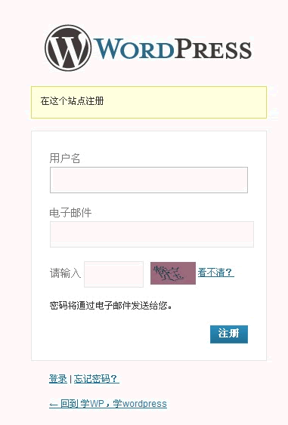Click the gray 'Press' part of logo
The width and height of the screenshot is (288, 425).
[x=213, y=49]
